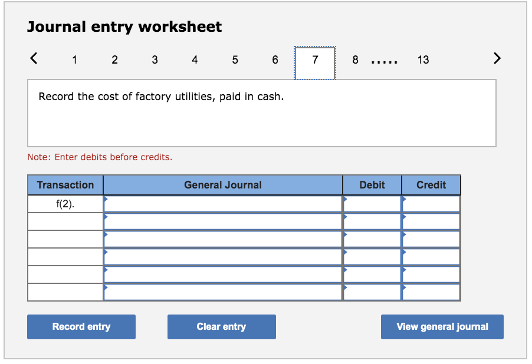Click the right navigation chevron arrow
The image size is (532, 364).
[x=497, y=58]
